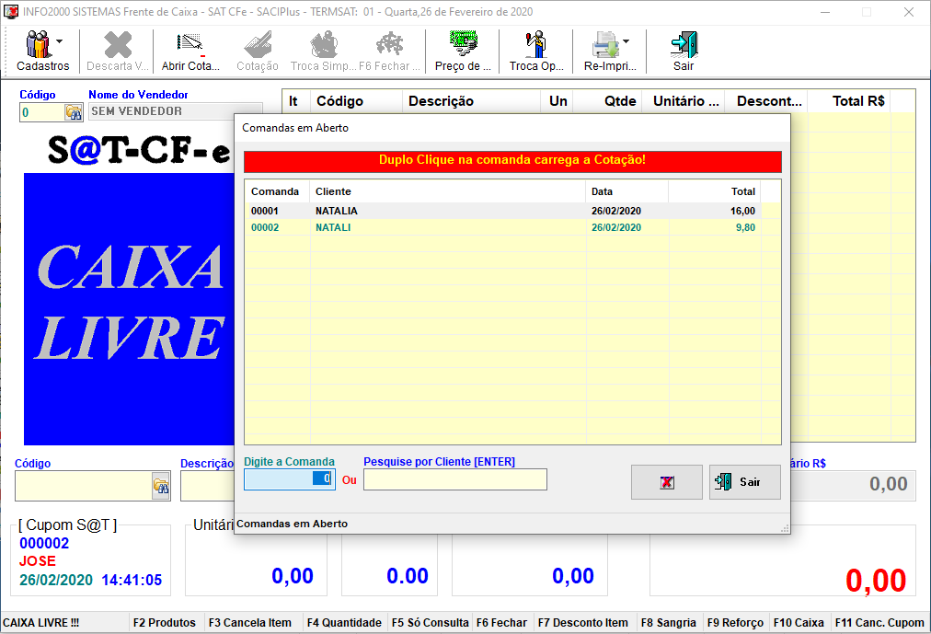
Task: Click F5 Só Consulta in the status bar
Action: (x=430, y=623)
